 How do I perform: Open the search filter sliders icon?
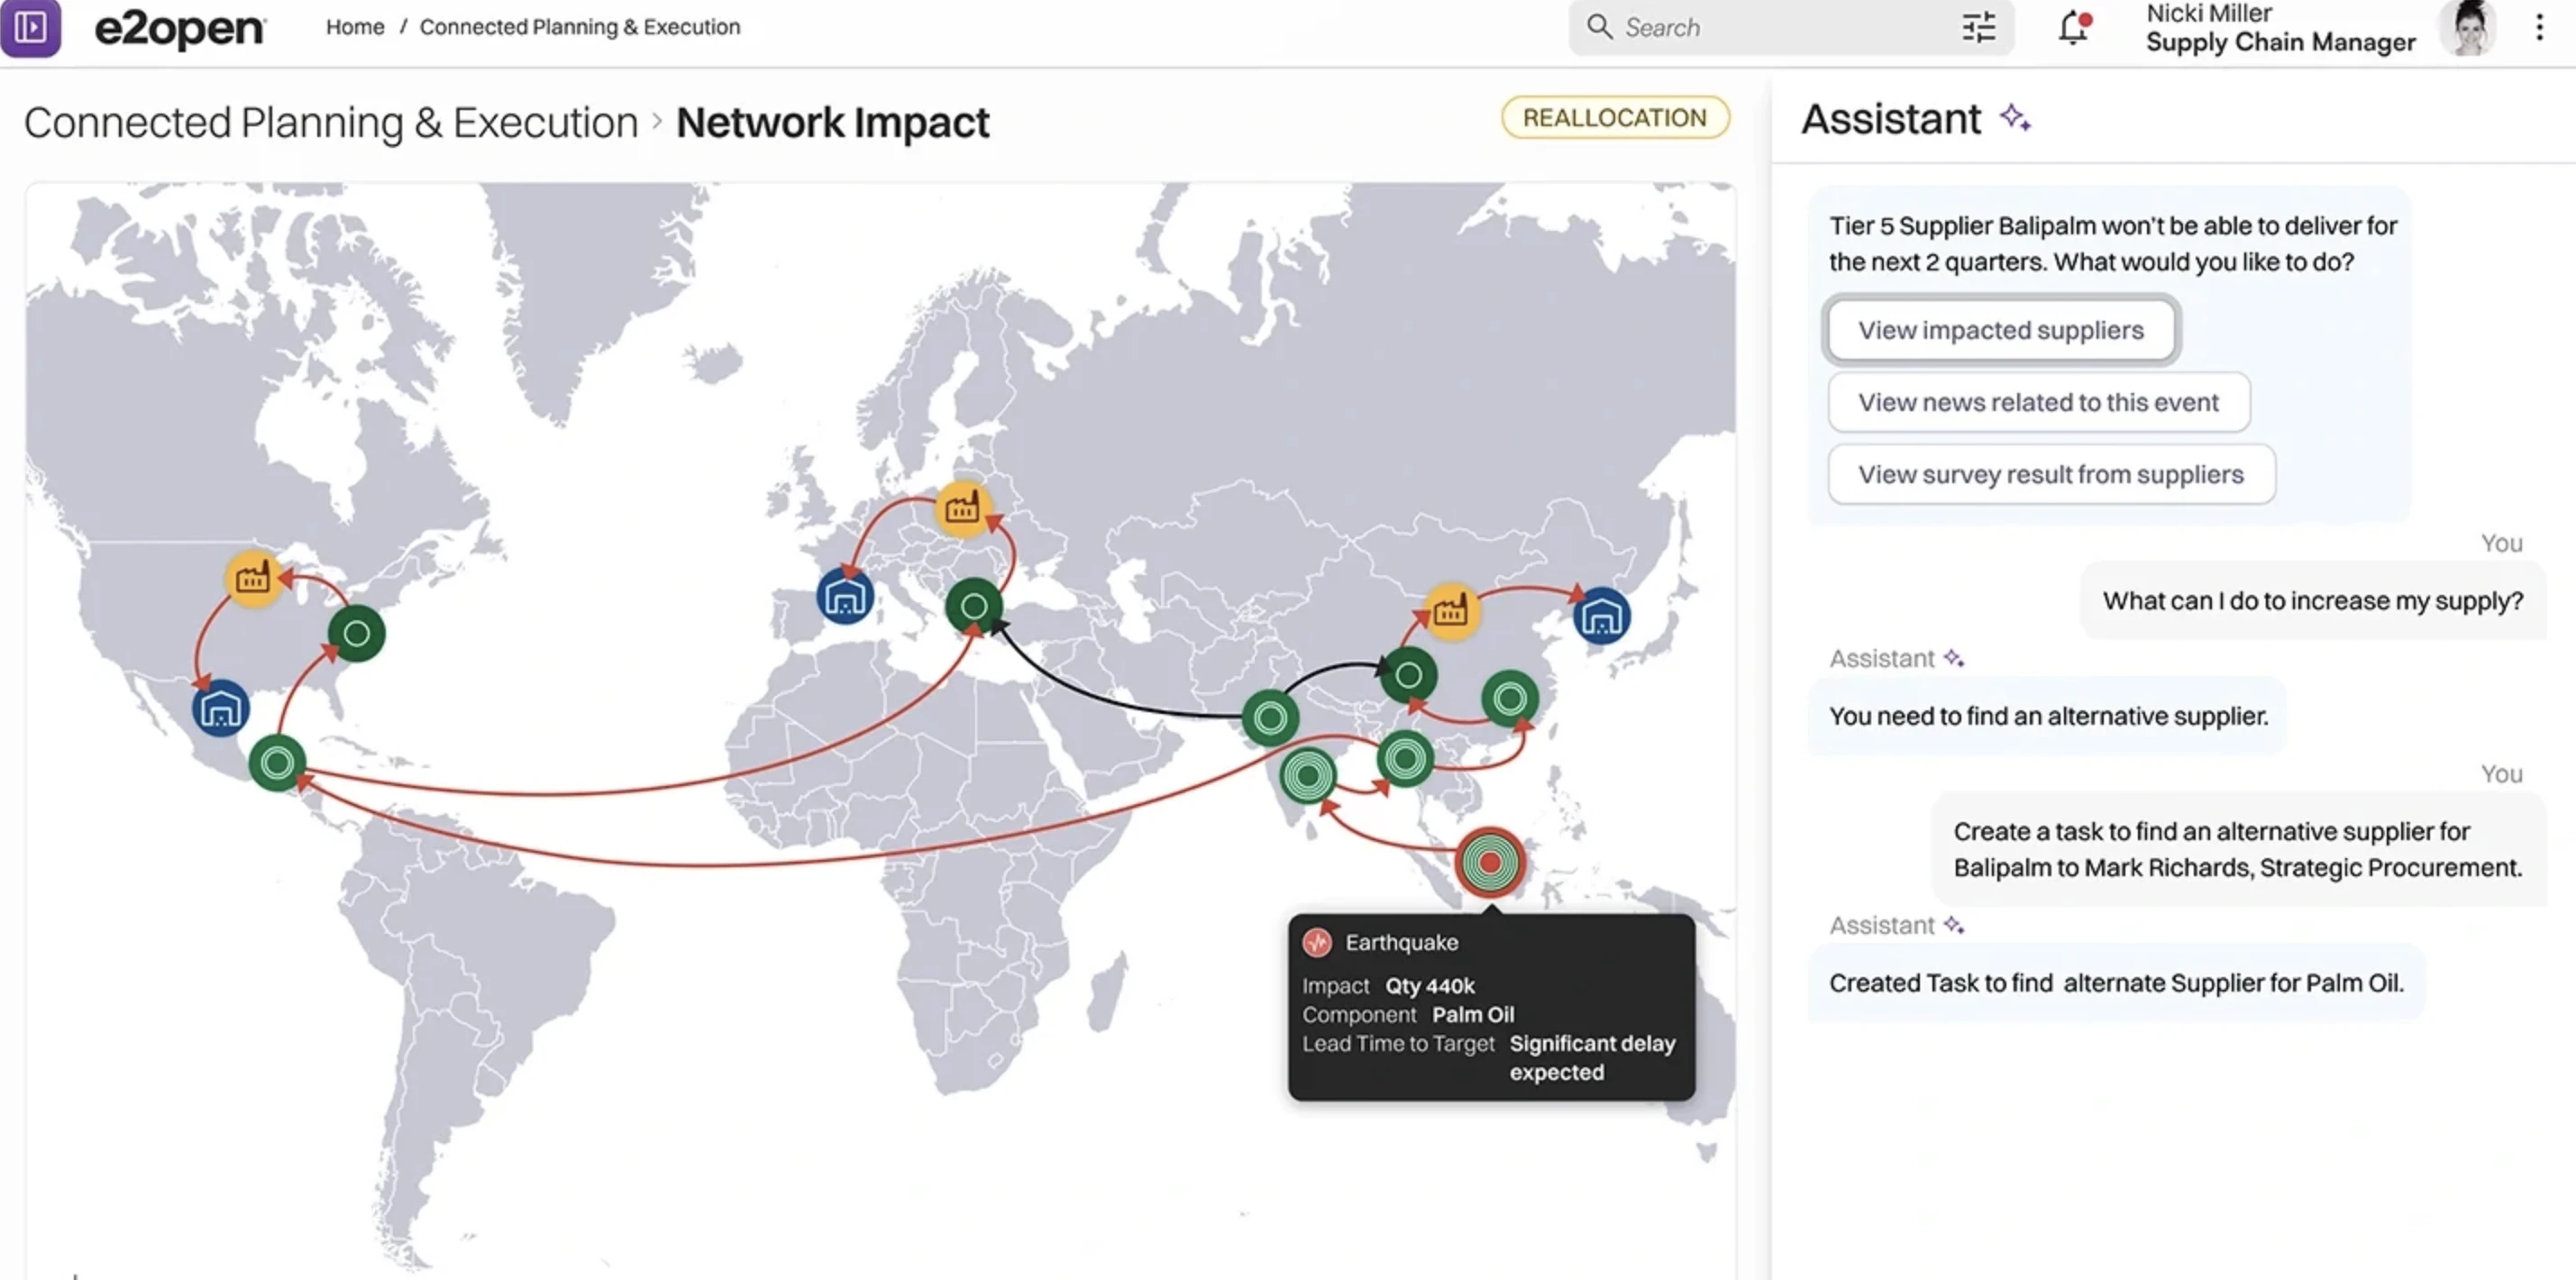(x=1978, y=27)
